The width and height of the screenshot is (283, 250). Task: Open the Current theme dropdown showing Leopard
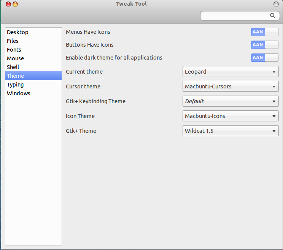point(231,72)
